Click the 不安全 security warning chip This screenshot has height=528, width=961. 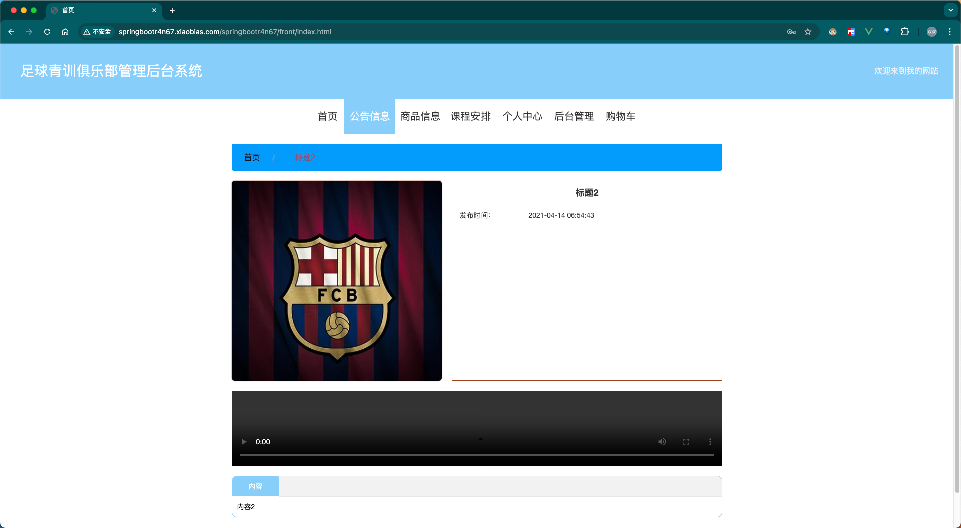97,32
